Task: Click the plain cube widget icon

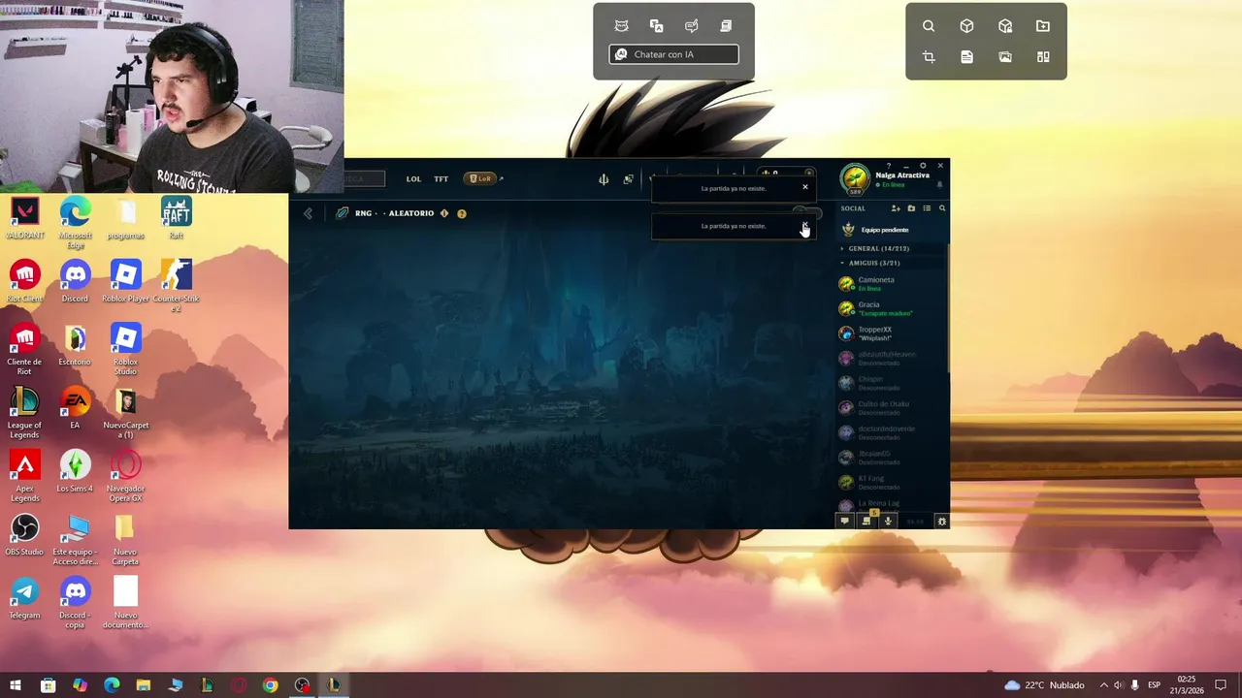Action: click(x=966, y=26)
